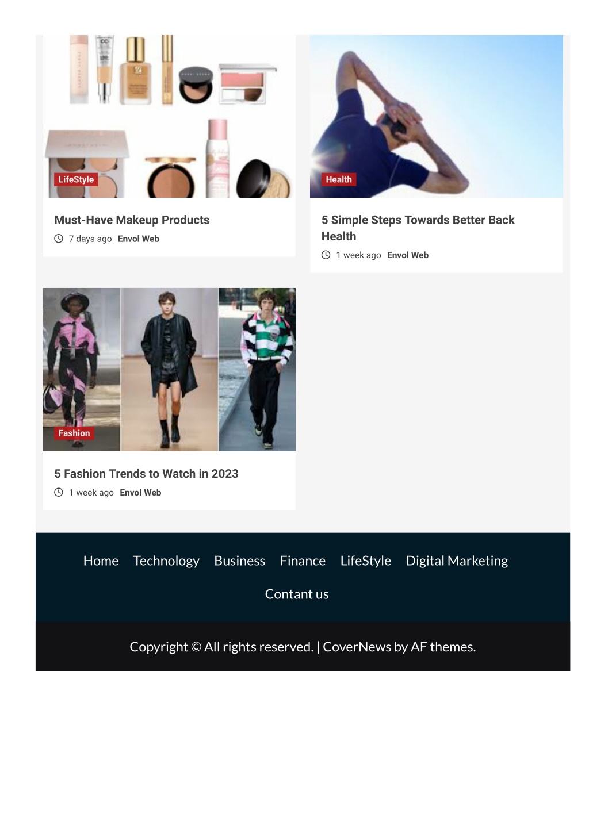The image size is (589, 833).
Task: Click the fashion runway thumbnail image
Action: point(169,370)
